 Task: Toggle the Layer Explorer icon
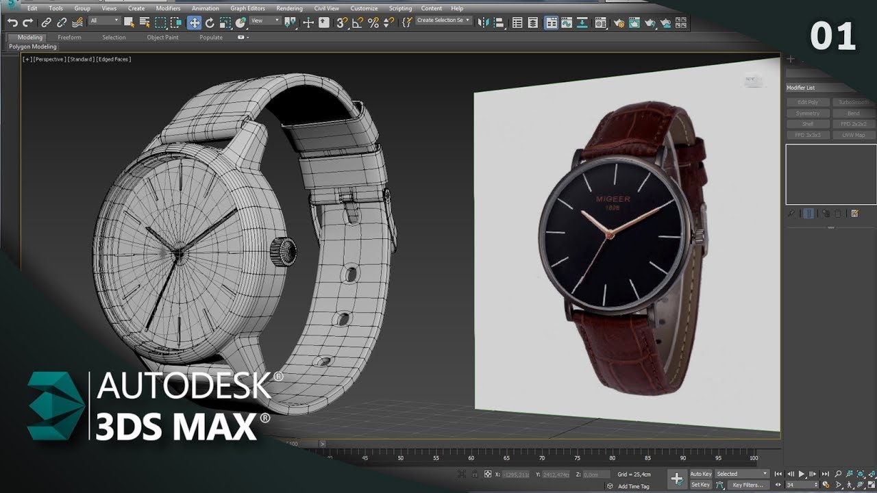point(532,23)
